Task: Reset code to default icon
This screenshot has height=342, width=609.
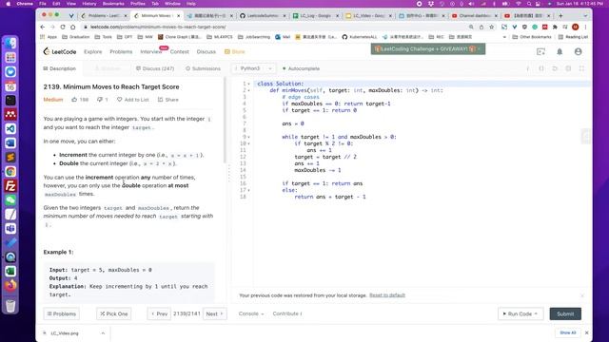Action: click(555, 68)
